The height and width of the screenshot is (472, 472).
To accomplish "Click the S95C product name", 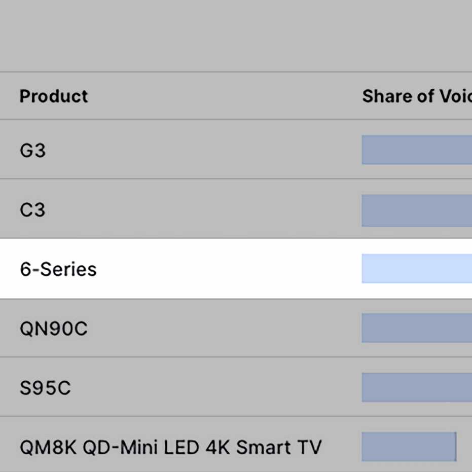I will [x=45, y=388].
